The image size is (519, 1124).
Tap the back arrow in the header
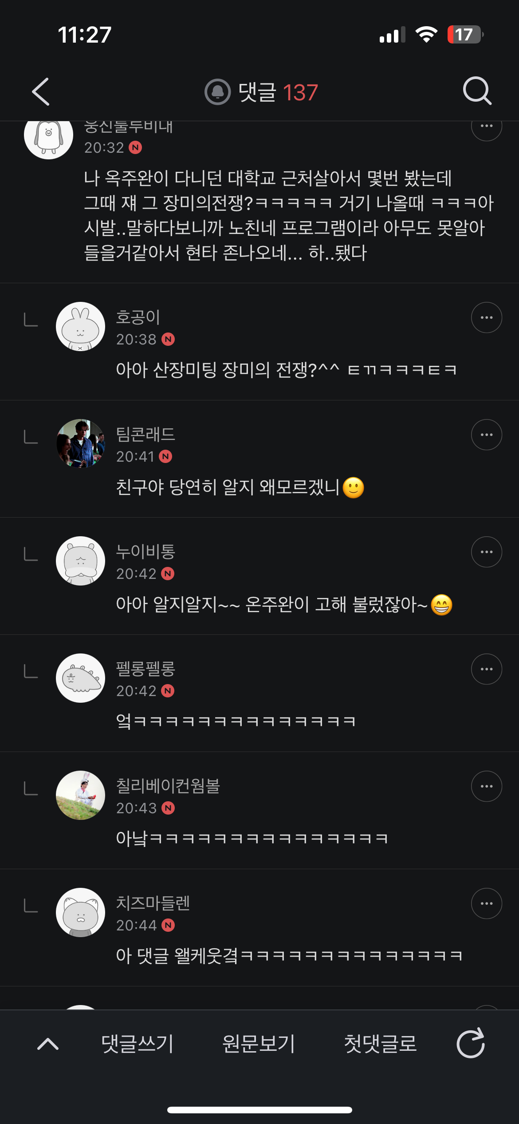41,92
